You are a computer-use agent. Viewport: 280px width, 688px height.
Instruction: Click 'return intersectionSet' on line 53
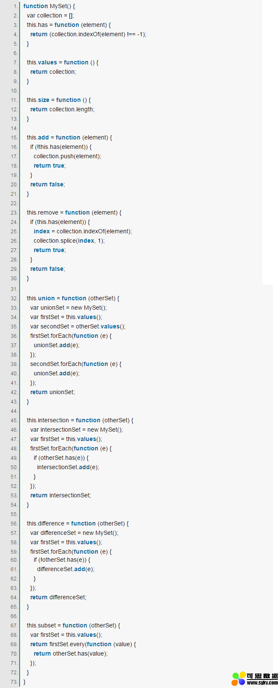coord(61,495)
